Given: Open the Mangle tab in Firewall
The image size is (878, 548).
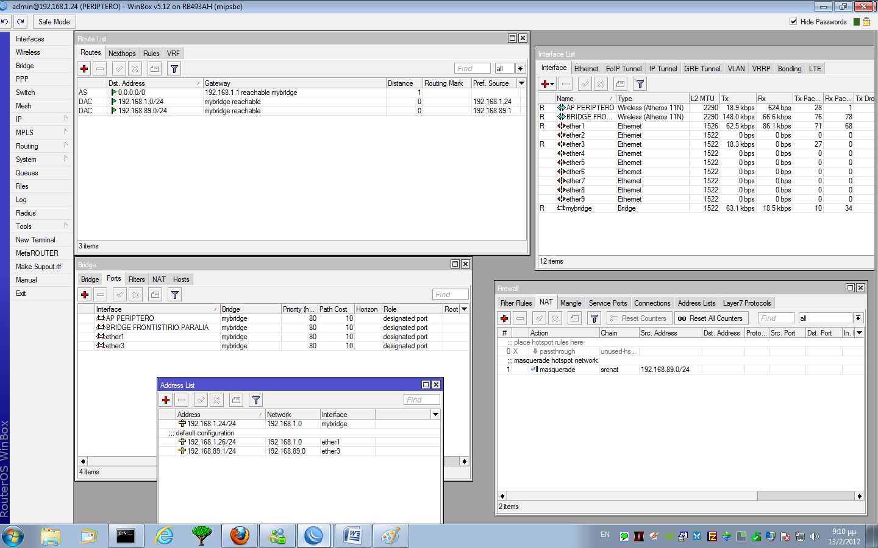Looking at the screenshot, I should pyautogui.click(x=570, y=303).
